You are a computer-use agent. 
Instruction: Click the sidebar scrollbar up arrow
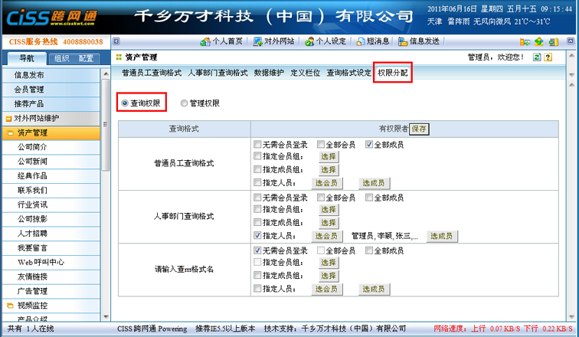coord(106,72)
